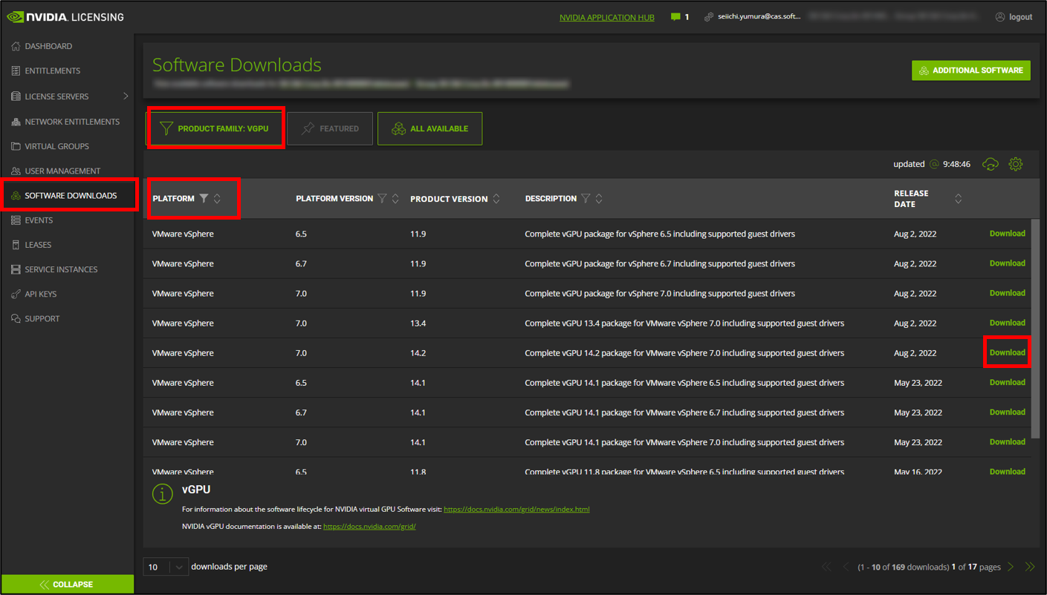This screenshot has width=1047, height=595.
Task: Click the Events sidebar icon
Action: (16, 220)
